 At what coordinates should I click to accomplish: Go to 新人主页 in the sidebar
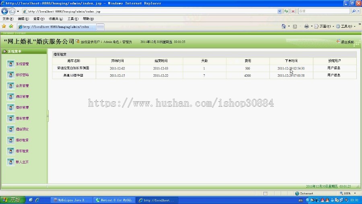pos(22,162)
